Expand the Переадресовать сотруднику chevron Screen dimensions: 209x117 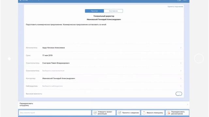pyautogui.click(x=187, y=105)
